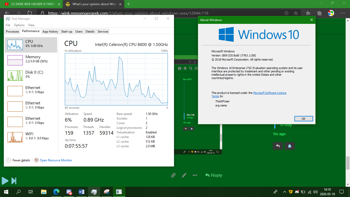Open Edge Settings and more ellipsis menu
350x197 pixels.
pos(343,13)
